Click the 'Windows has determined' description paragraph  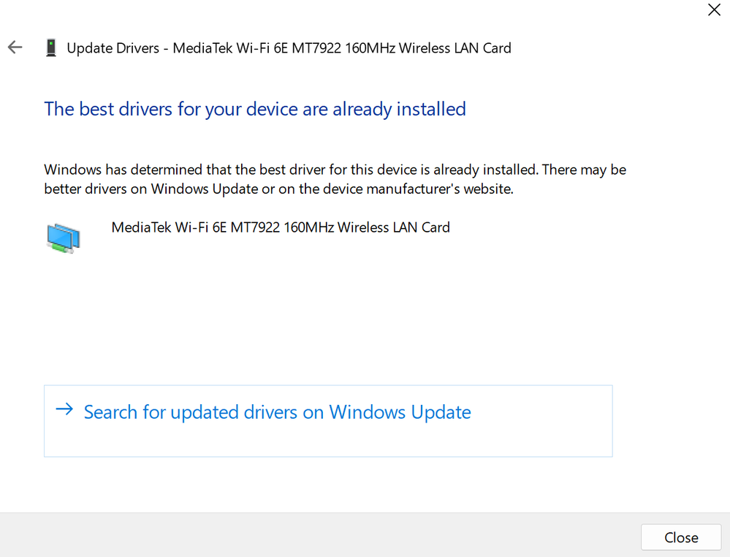pos(335,179)
